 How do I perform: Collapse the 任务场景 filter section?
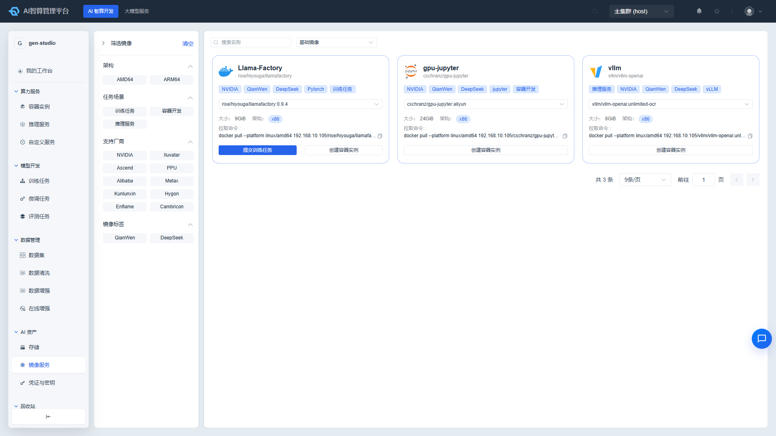click(x=190, y=97)
